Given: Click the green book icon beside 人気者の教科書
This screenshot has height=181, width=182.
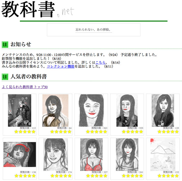Looking at the screenshot, I should click(5, 77).
